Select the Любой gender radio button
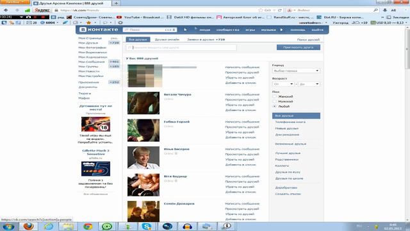Image resolution: width=410 pixels, height=231 pixels. [275, 107]
